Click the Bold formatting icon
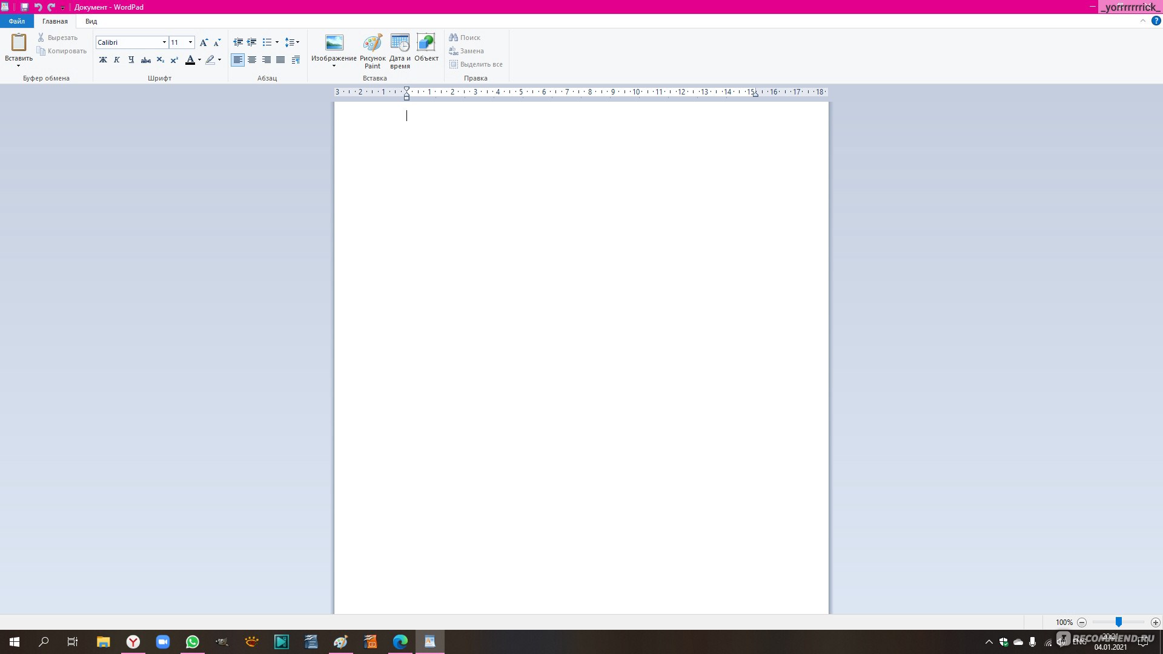The width and height of the screenshot is (1163, 654). (x=102, y=60)
